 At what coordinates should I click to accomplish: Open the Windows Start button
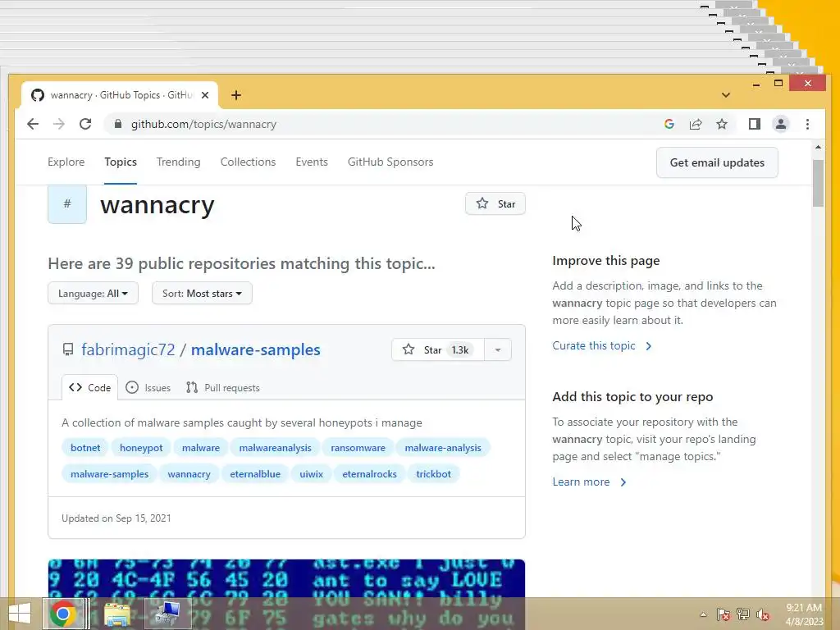tap(20, 614)
